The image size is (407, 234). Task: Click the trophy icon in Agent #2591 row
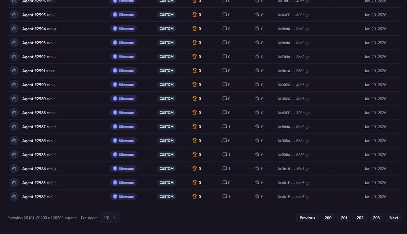click(195, 71)
